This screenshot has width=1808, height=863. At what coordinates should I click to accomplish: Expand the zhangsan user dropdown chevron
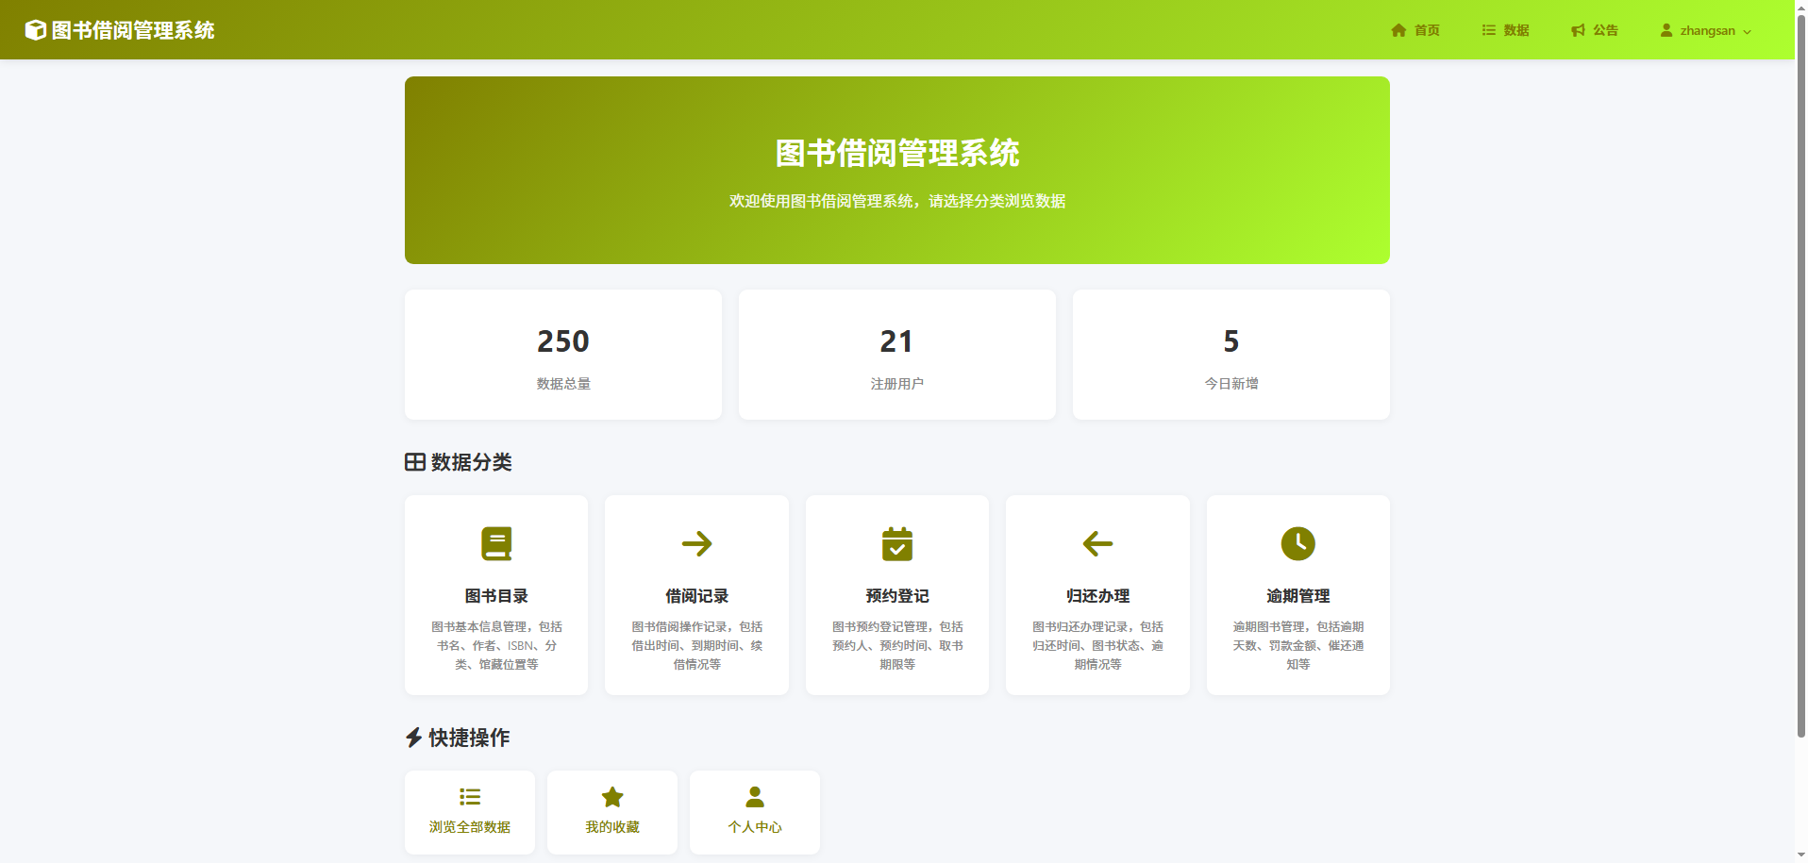coord(1747,31)
